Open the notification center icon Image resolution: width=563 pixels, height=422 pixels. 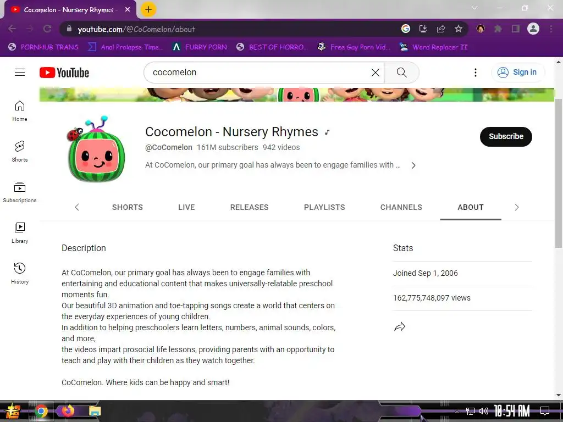[545, 411]
